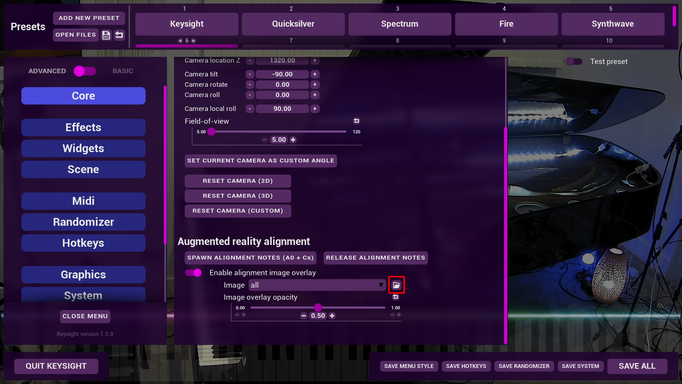
Task: Click the revert presets icon beside Open Files
Action: pos(119,35)
